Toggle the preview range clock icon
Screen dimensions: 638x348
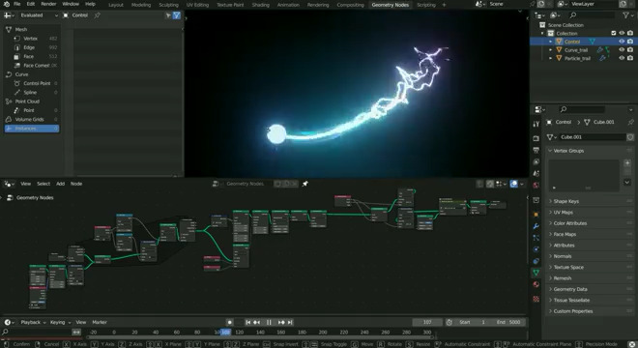tap(449, 322)
